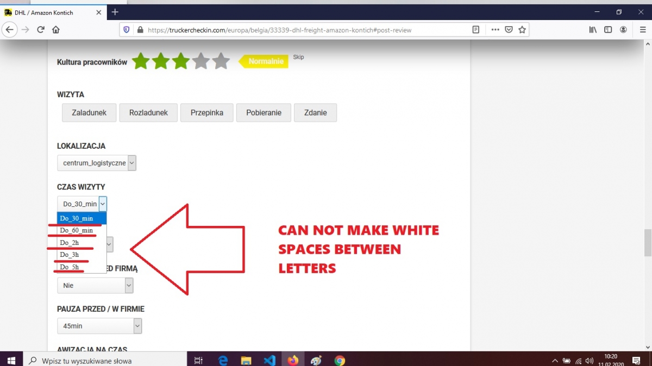Click the Skip link beside rating

tap(298, 57)
